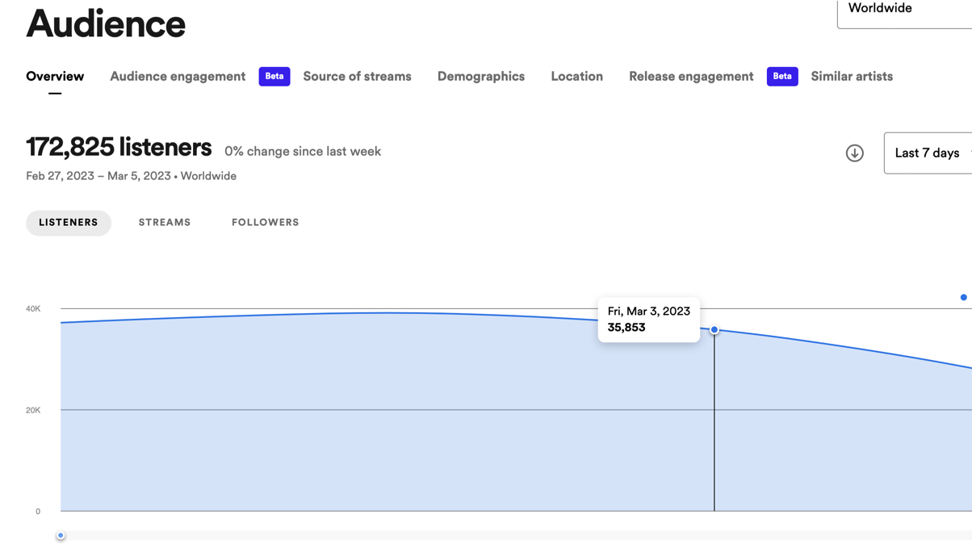Click the Fri, Mar 3 data point on chart
Viewport: 972px width, 548px height.
(714, 329)
